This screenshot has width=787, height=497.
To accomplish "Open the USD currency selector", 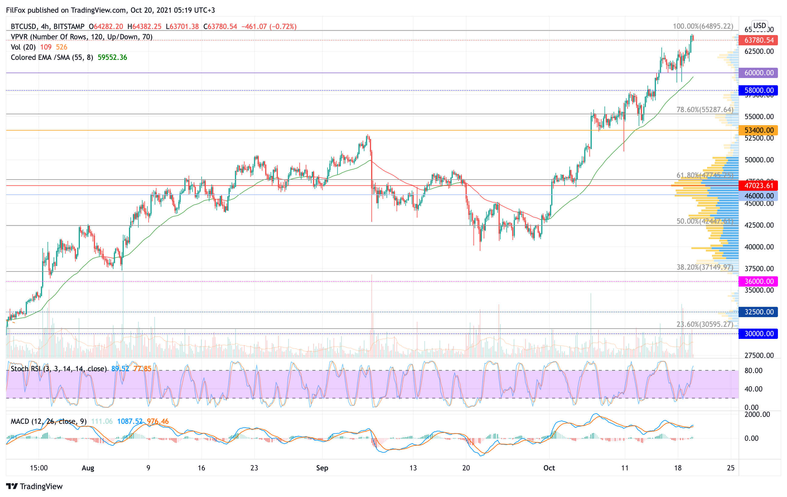I will tap(759, 25).
